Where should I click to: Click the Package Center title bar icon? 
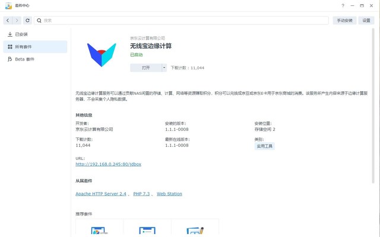8,5
